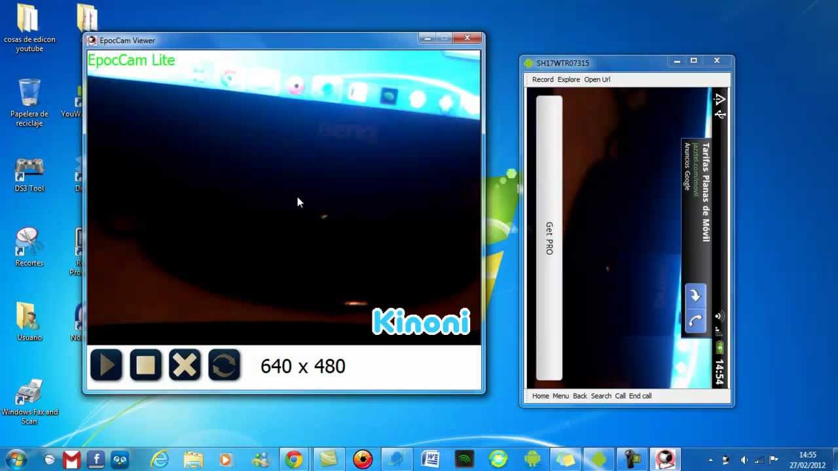Click the 640 x 480 resolution label
Image resolution: width=838 pixels, height=471 pixels.
[302, 366]
